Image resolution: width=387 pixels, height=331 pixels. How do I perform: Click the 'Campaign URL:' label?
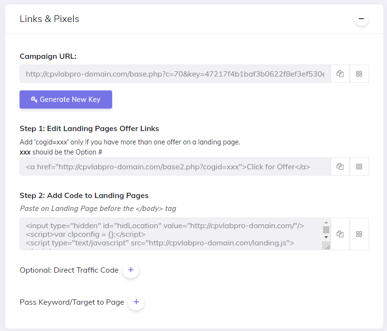(48, 56)
